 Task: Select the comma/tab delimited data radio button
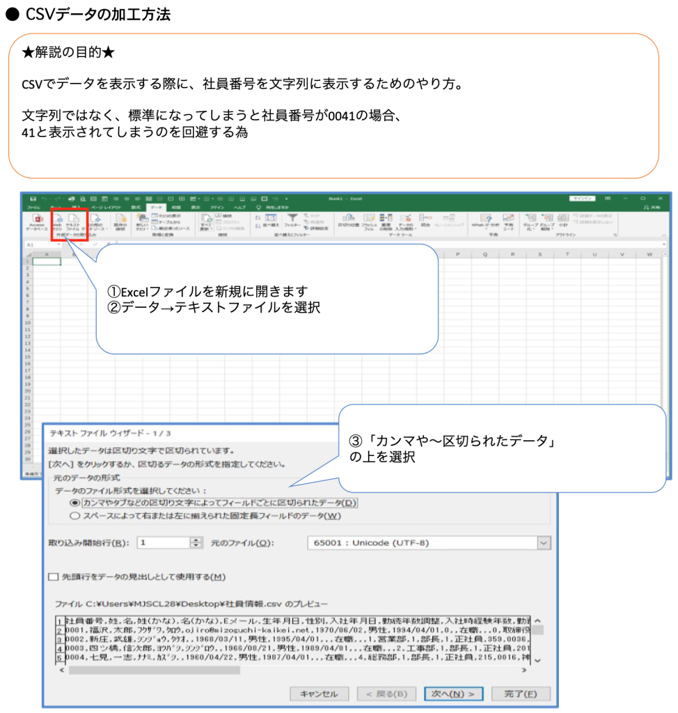[74, 502]
